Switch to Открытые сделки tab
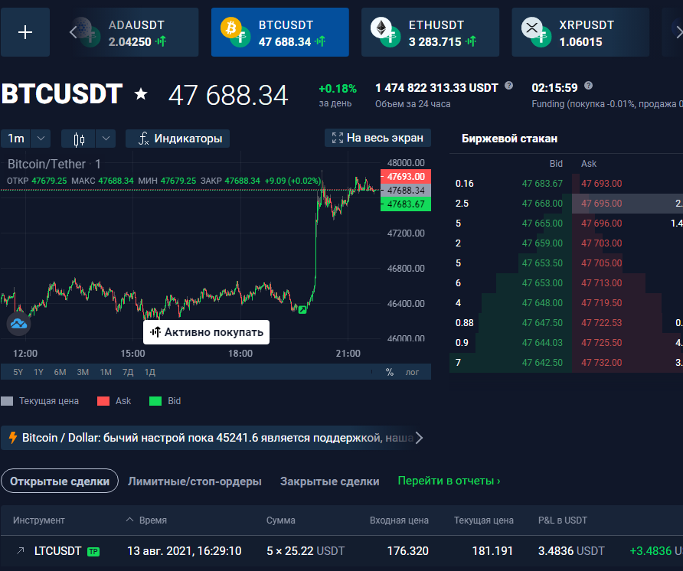This screenshot has height=571, width=683. pyautogui.click(x=60, y=481)
